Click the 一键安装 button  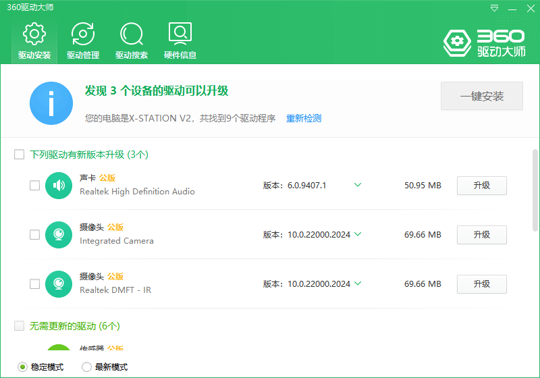tap(482, 96)
